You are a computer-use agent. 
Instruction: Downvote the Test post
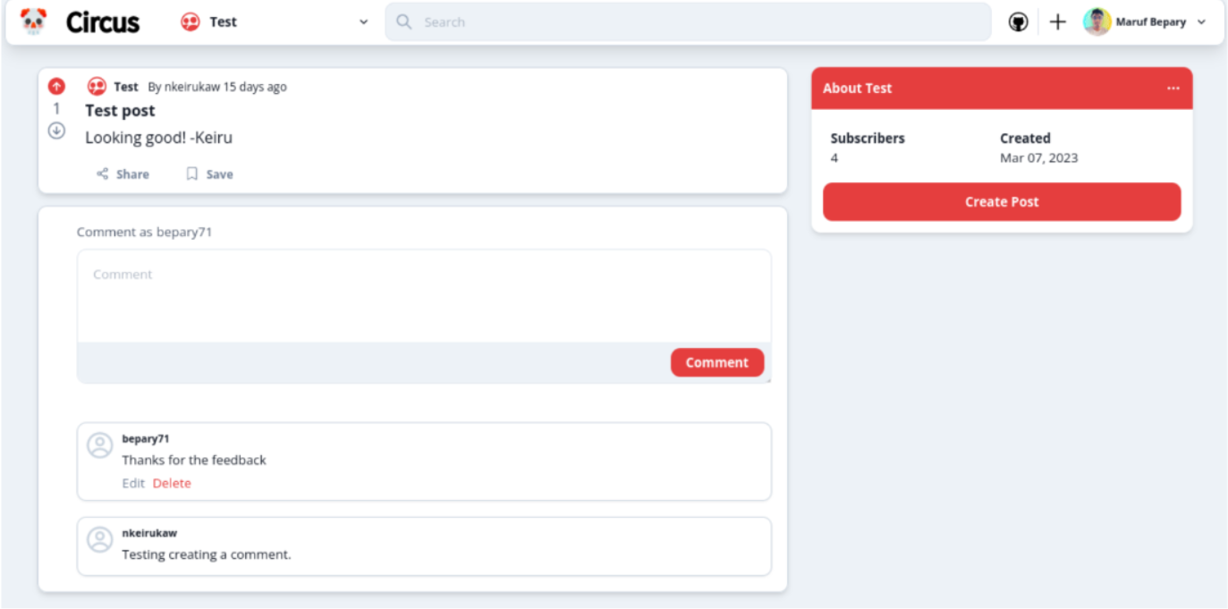(x=56, y=131)
